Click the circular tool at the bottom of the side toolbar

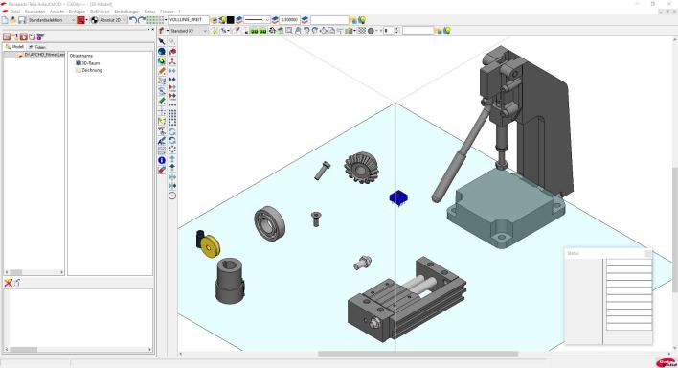coord(172,195)
